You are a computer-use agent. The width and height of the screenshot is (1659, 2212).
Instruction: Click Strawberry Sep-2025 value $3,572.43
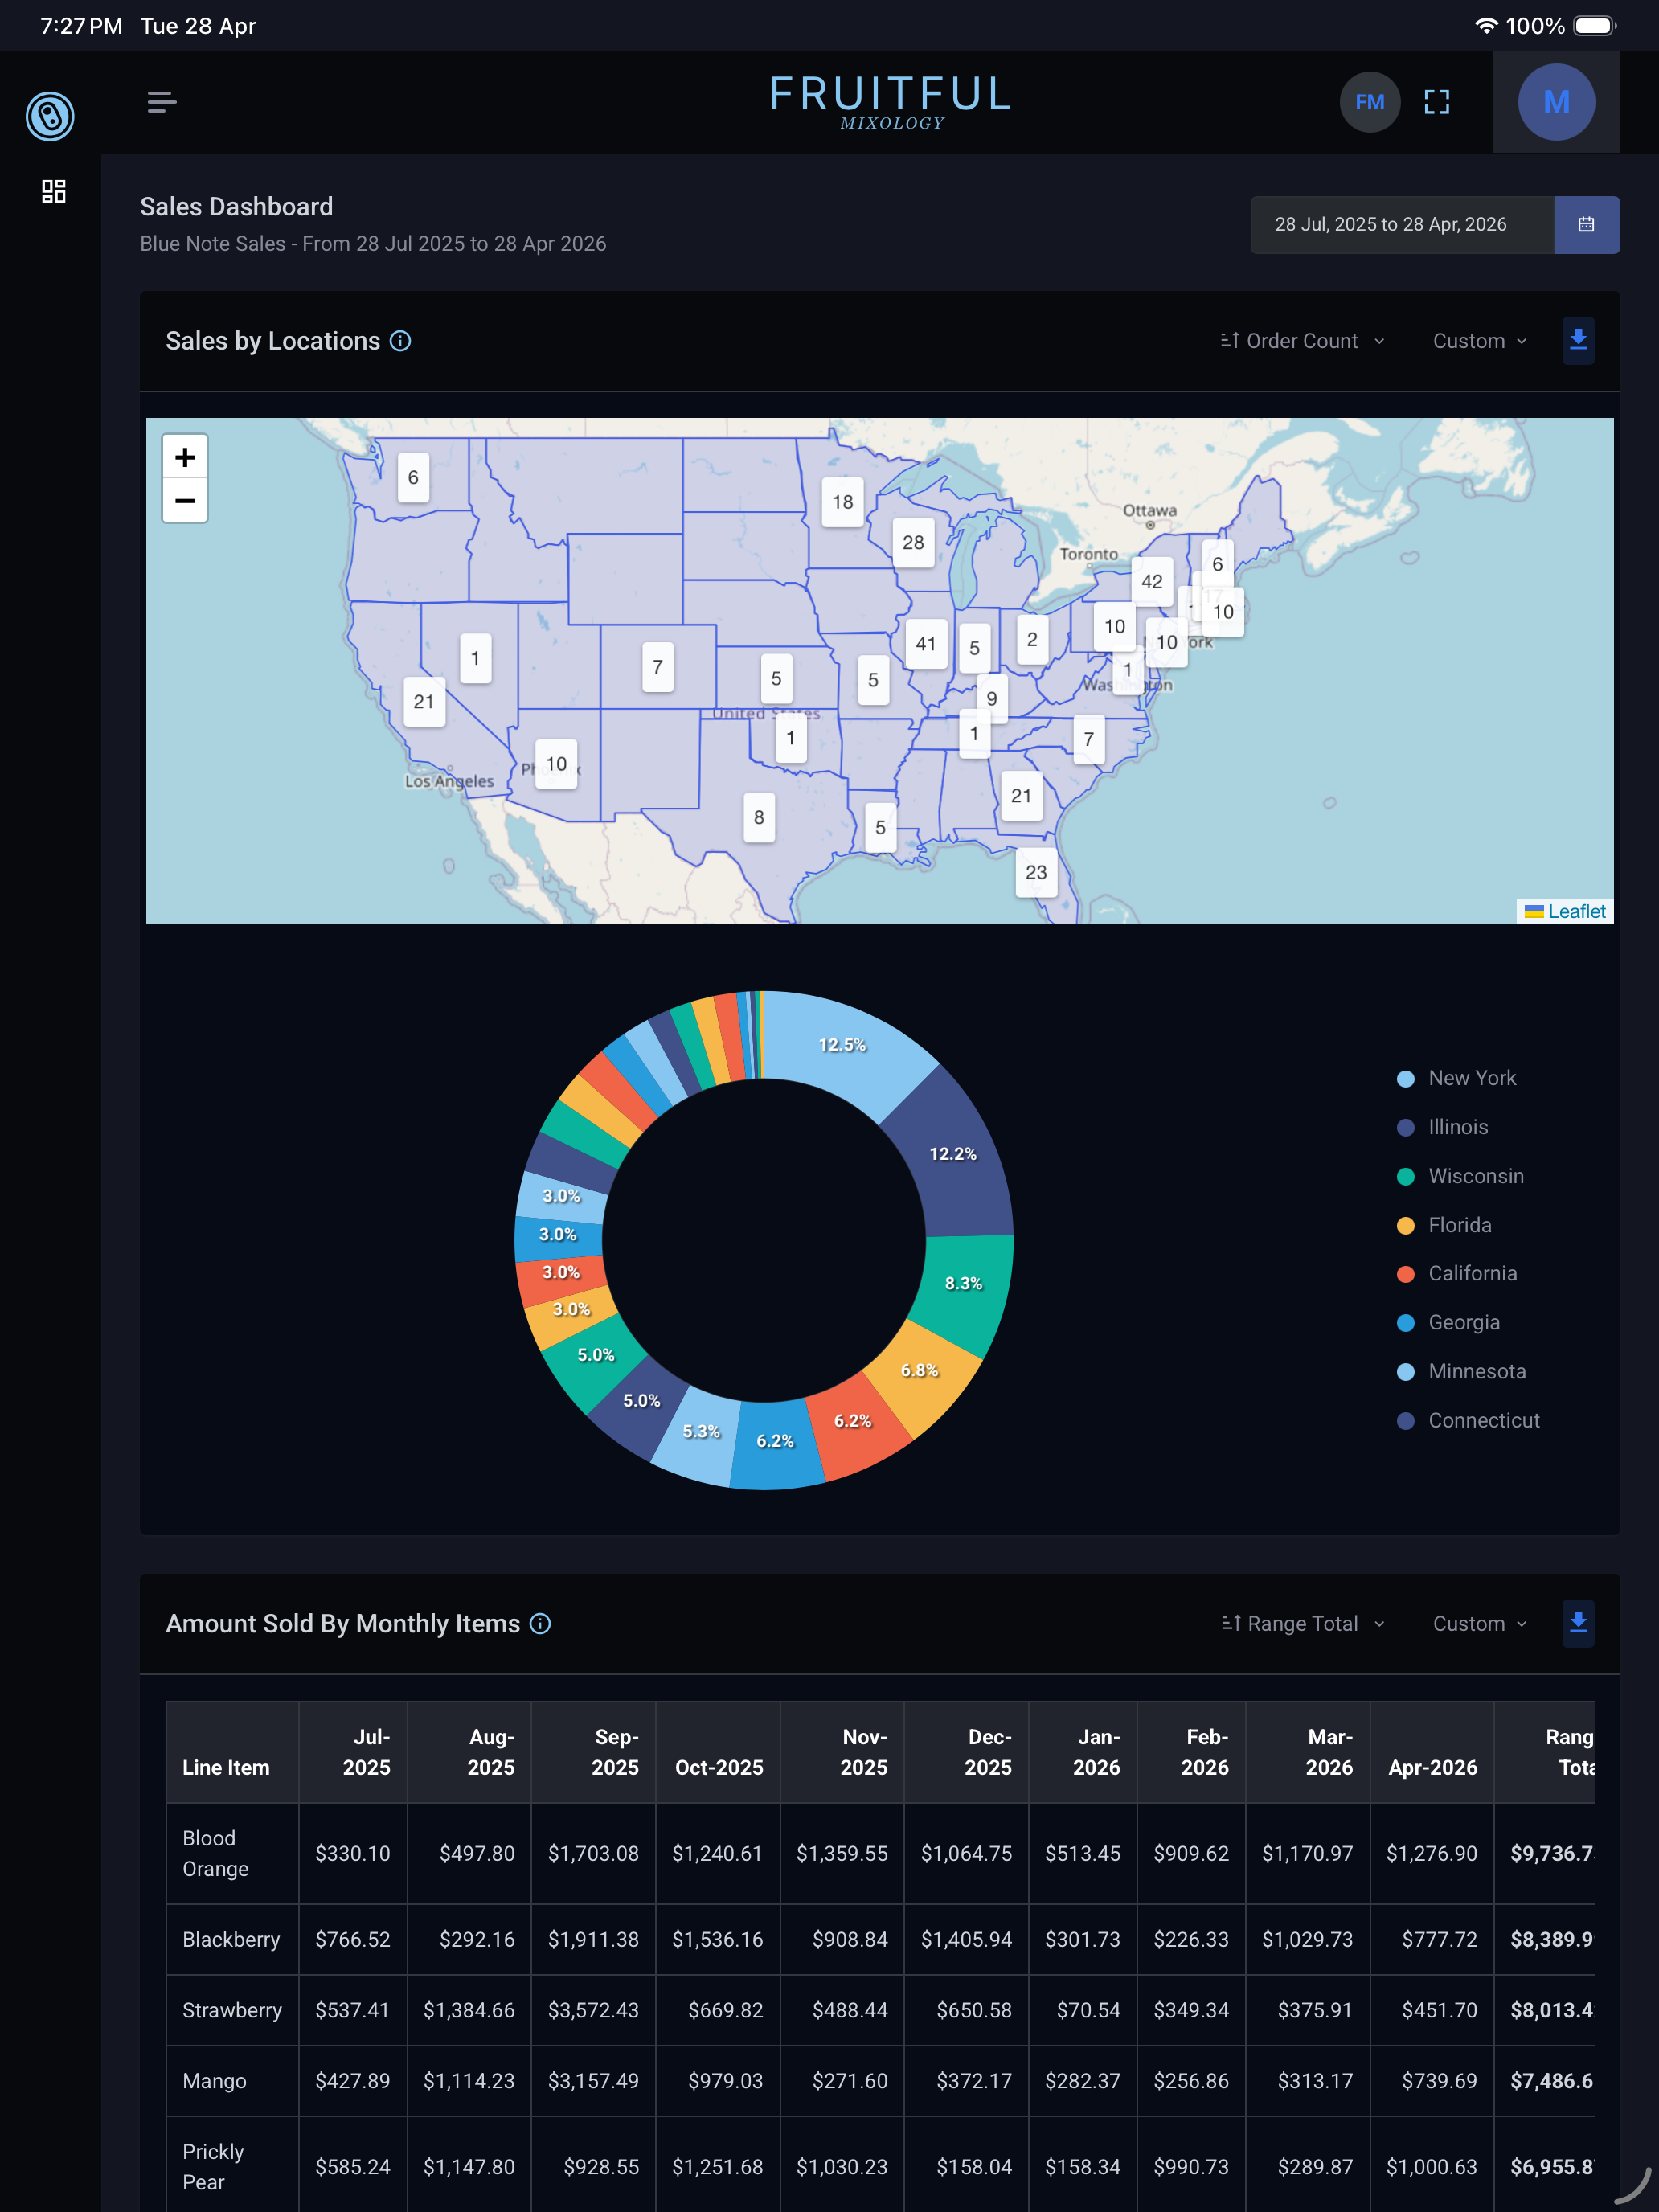(593, 2011)
